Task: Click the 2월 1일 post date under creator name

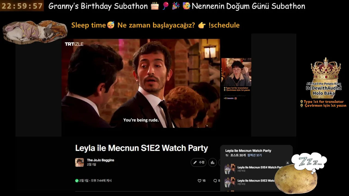Action: [92, 164]
